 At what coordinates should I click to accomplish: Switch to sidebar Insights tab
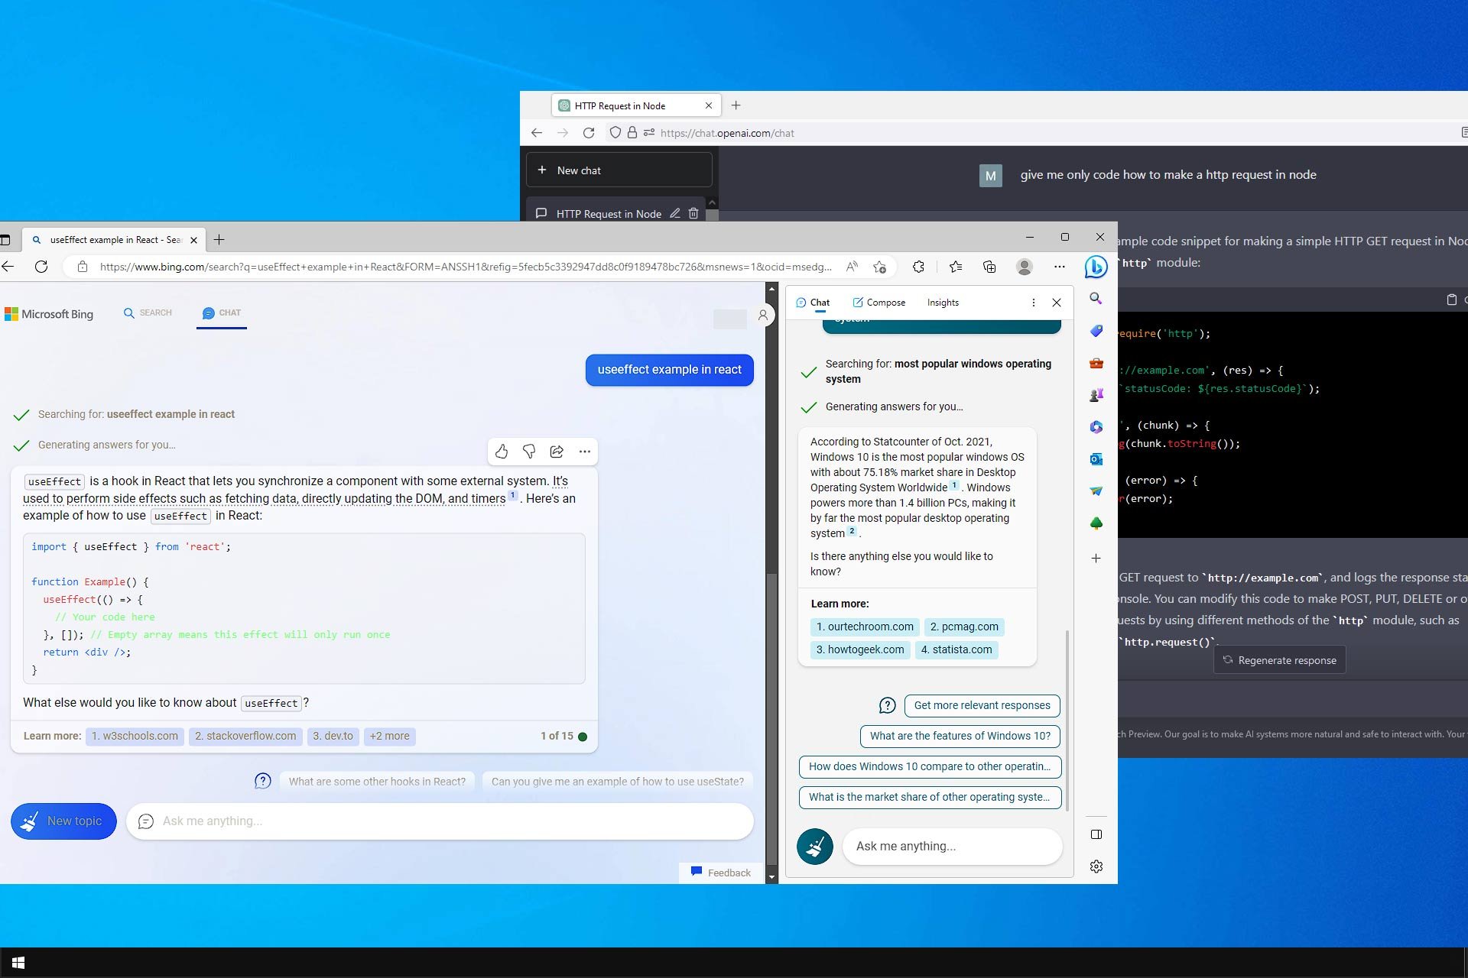point(943,303)
